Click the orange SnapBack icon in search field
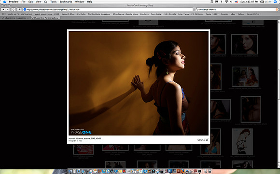Image resolution: width=280 pixels, height=174 pixels. click(x=277, y=10)
